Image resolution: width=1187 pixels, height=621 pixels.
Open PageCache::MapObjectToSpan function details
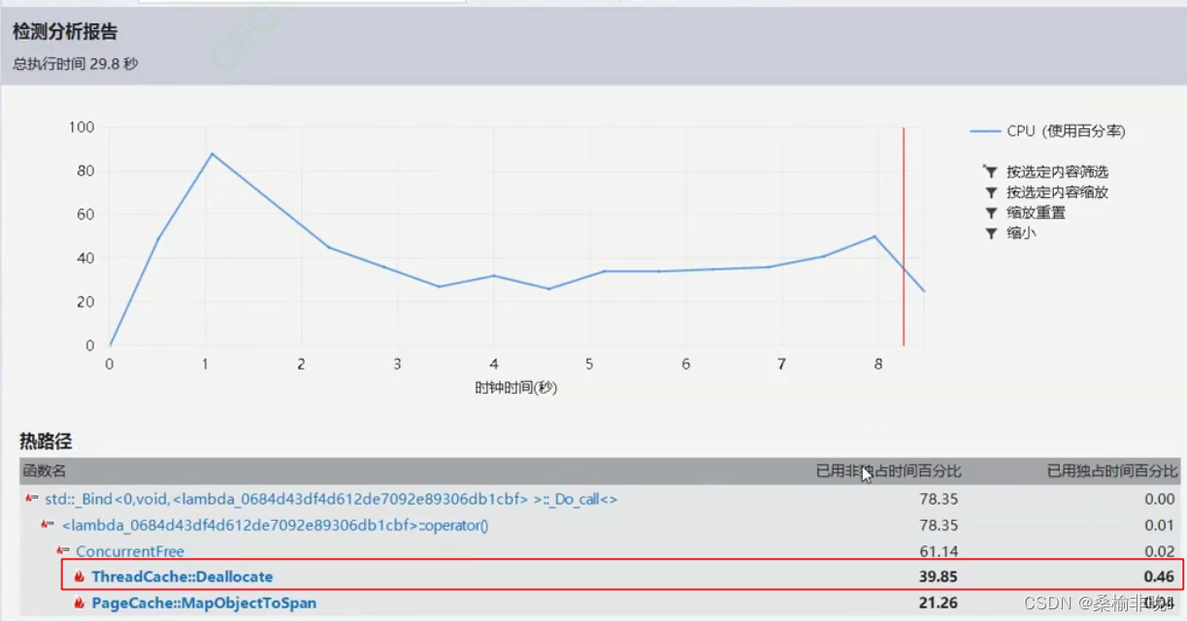(x=204, y=604)
